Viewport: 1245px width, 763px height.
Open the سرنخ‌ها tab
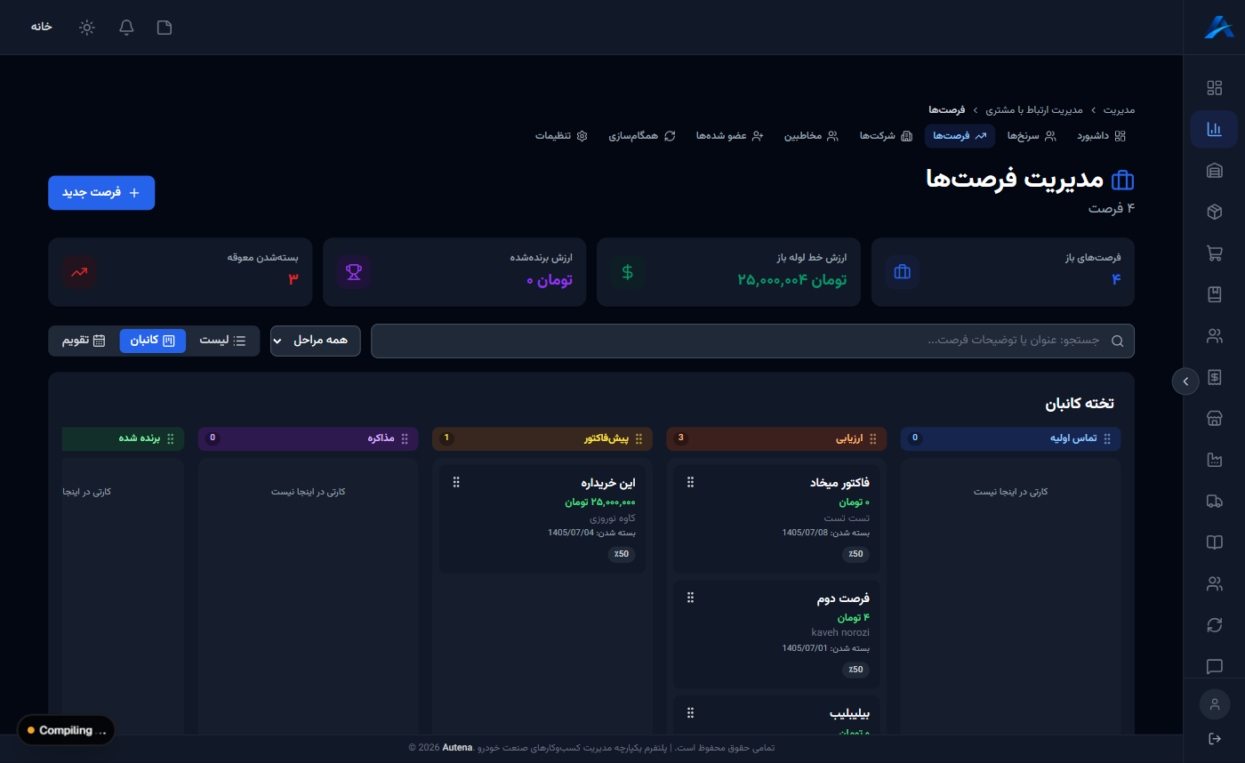coord(1032,136)
